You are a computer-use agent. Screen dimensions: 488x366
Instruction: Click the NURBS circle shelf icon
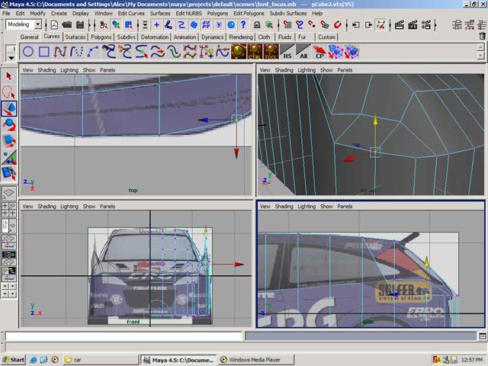(x=27, y=52)
